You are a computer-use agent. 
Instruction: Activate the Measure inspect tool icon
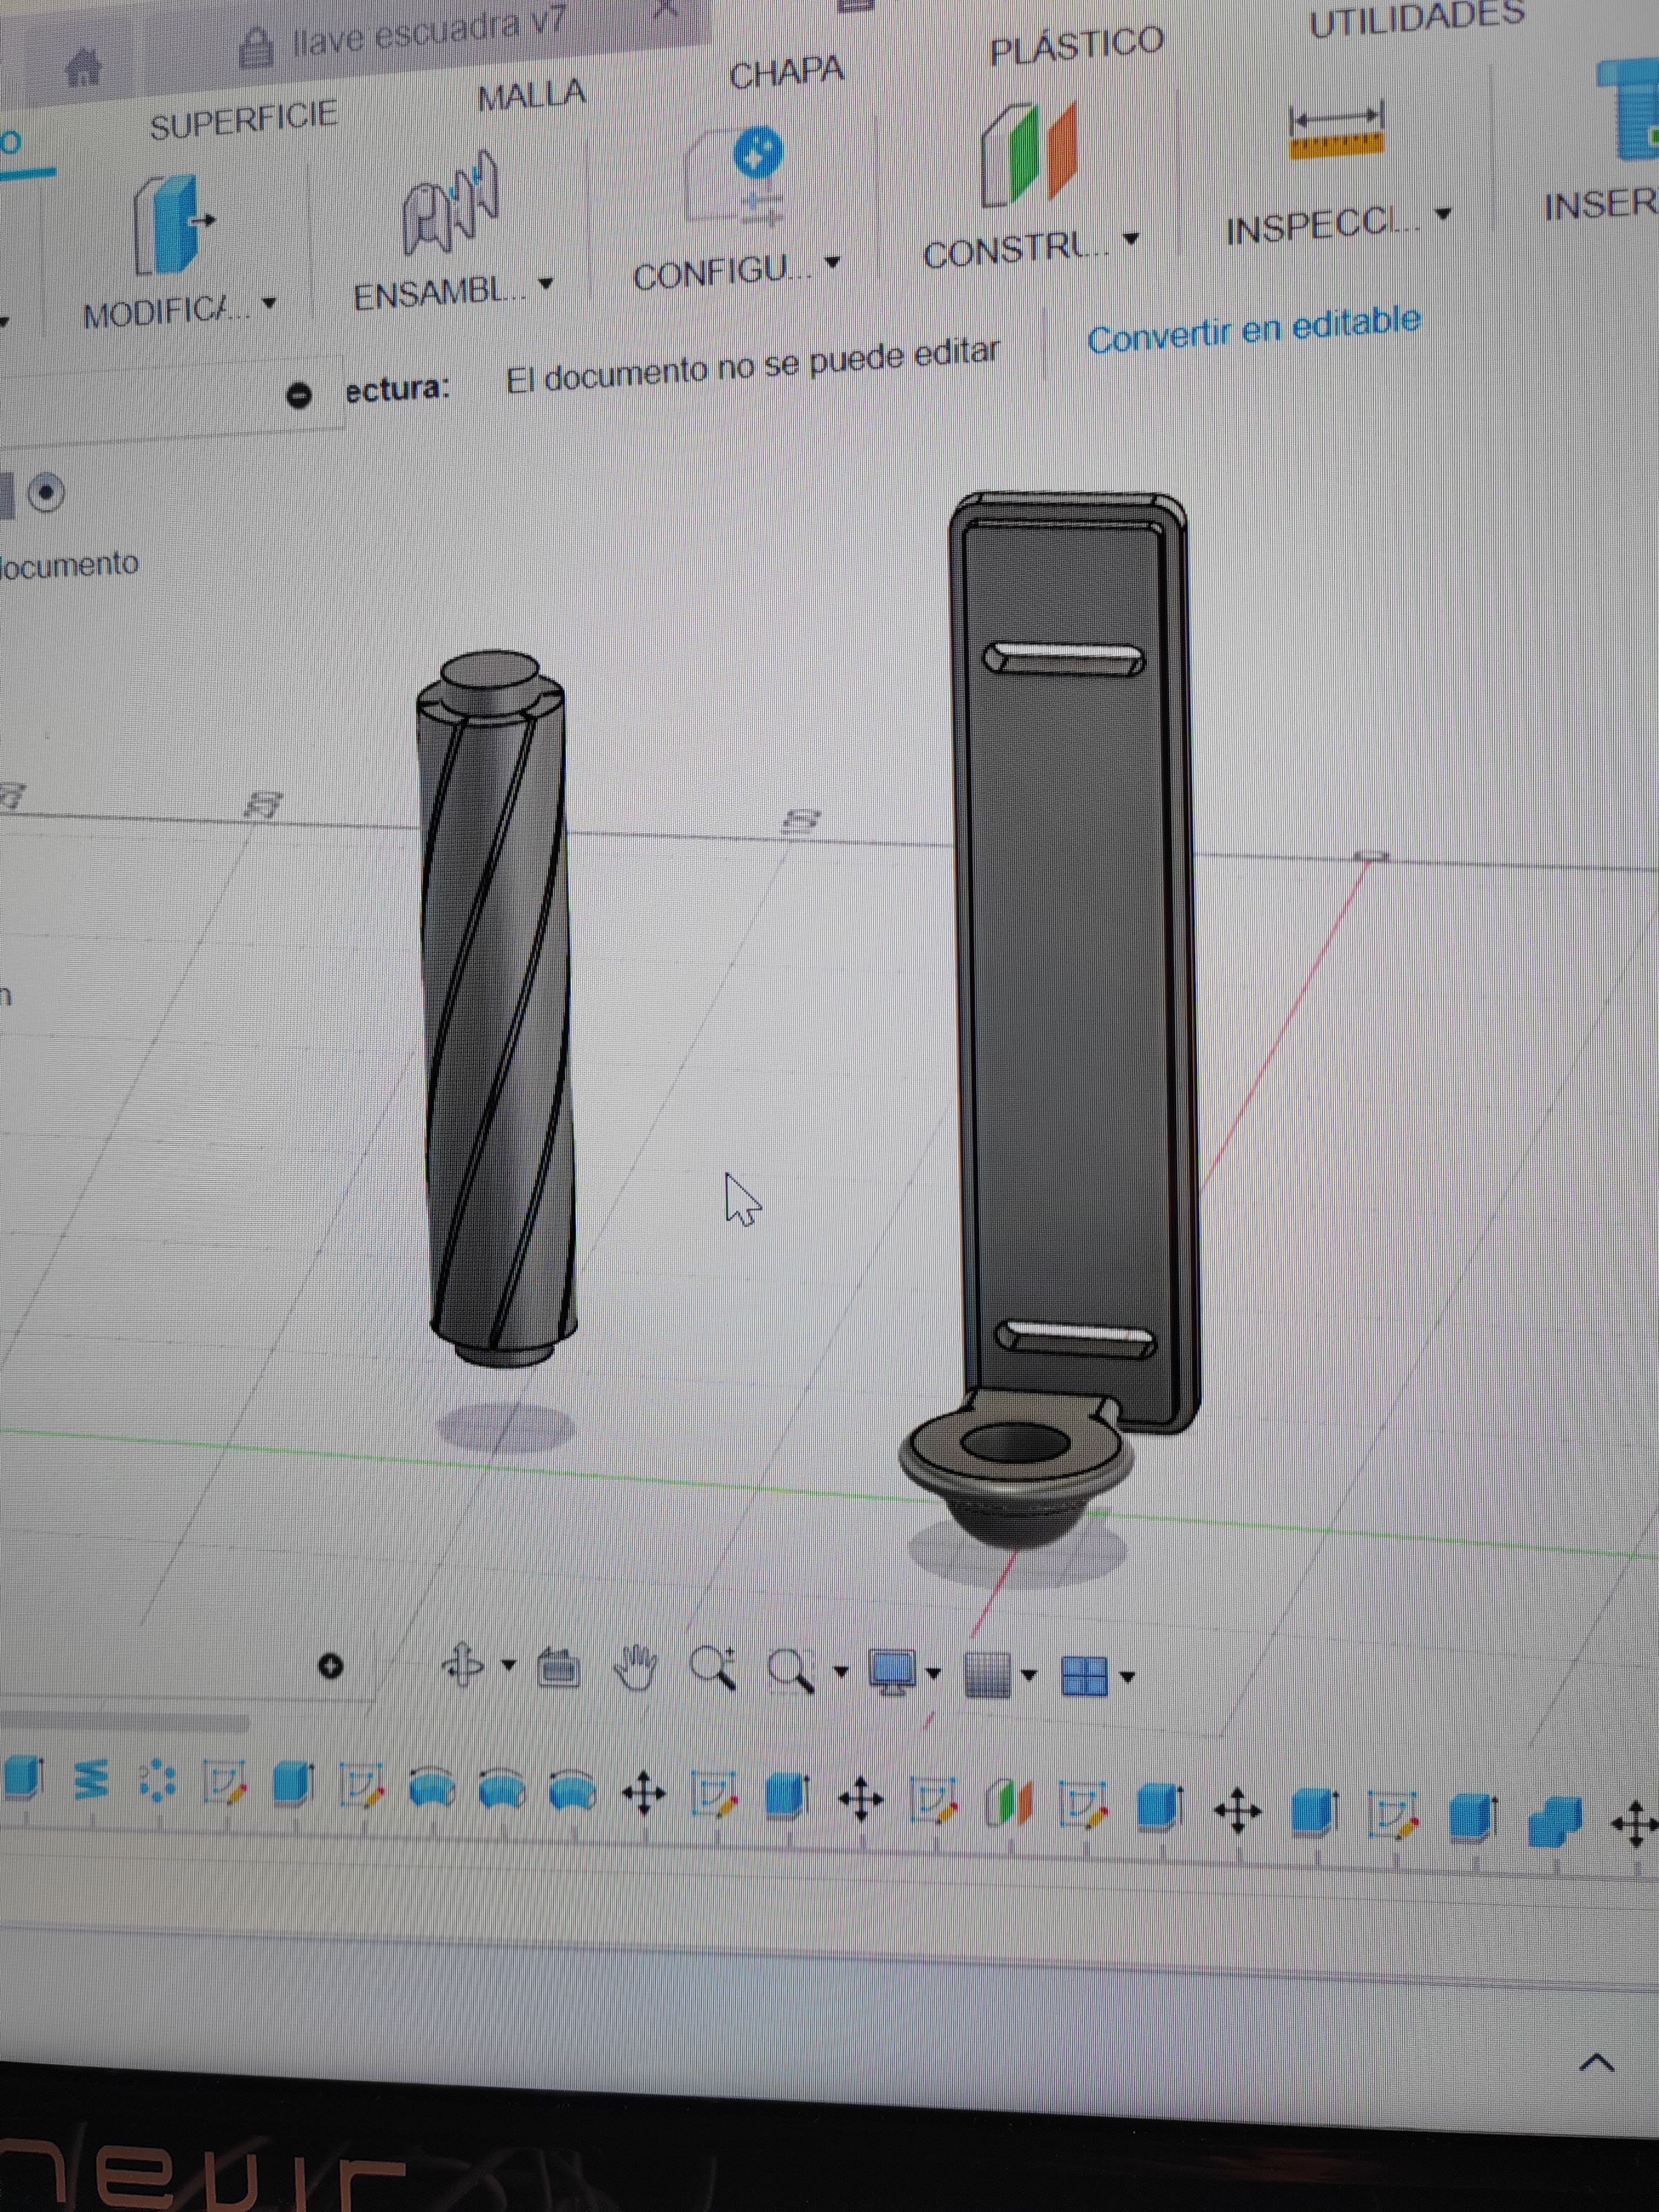[x=1336, y=131]
